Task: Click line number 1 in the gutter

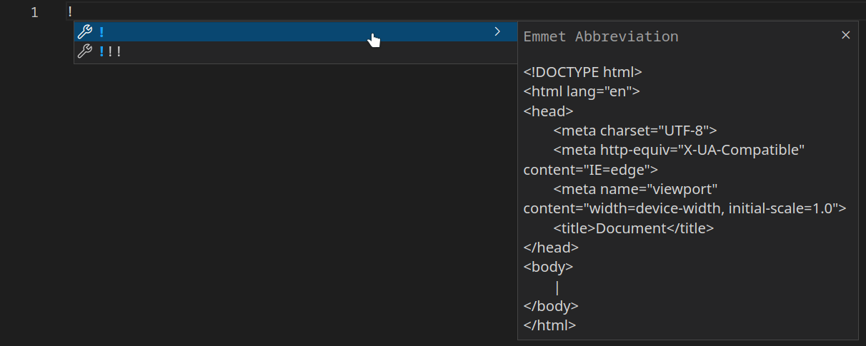Action: coord(34,12)
